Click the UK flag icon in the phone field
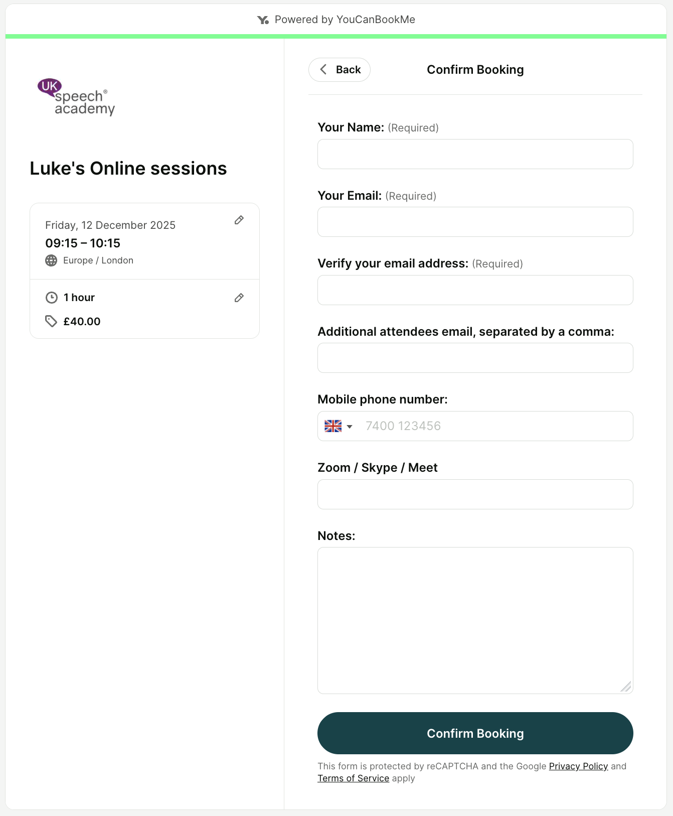Screen dimensions: 673x816 [x=332, y=426]
